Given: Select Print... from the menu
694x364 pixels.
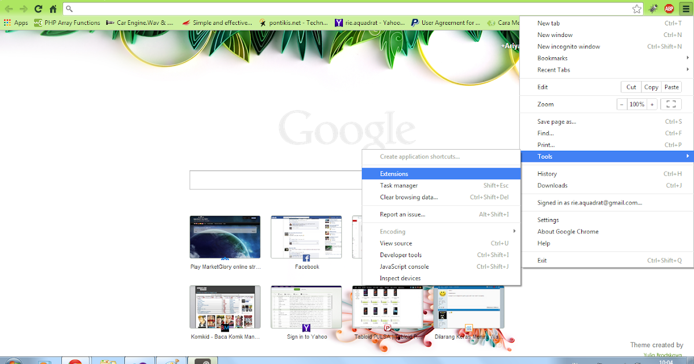Looking at the screenshot, I should coord(606,145).
